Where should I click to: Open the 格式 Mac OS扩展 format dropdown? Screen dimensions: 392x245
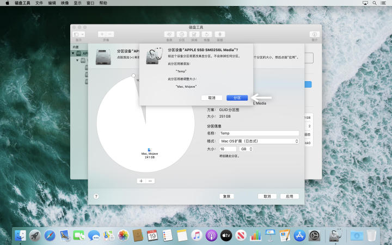(259, 141)
